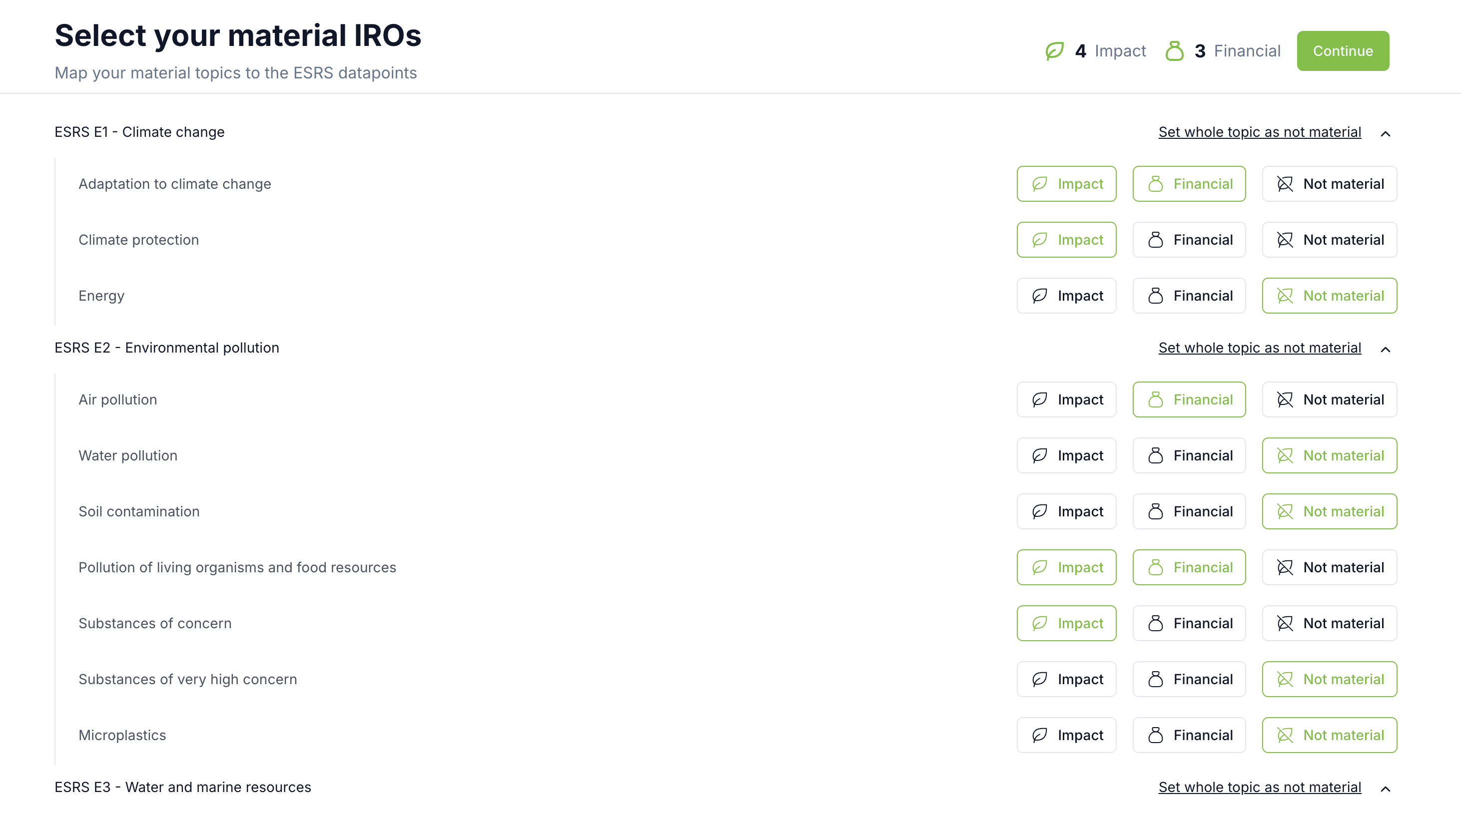Click the Not material icon for Microplastics
1461x814 pixels.
coord(1284,735)
